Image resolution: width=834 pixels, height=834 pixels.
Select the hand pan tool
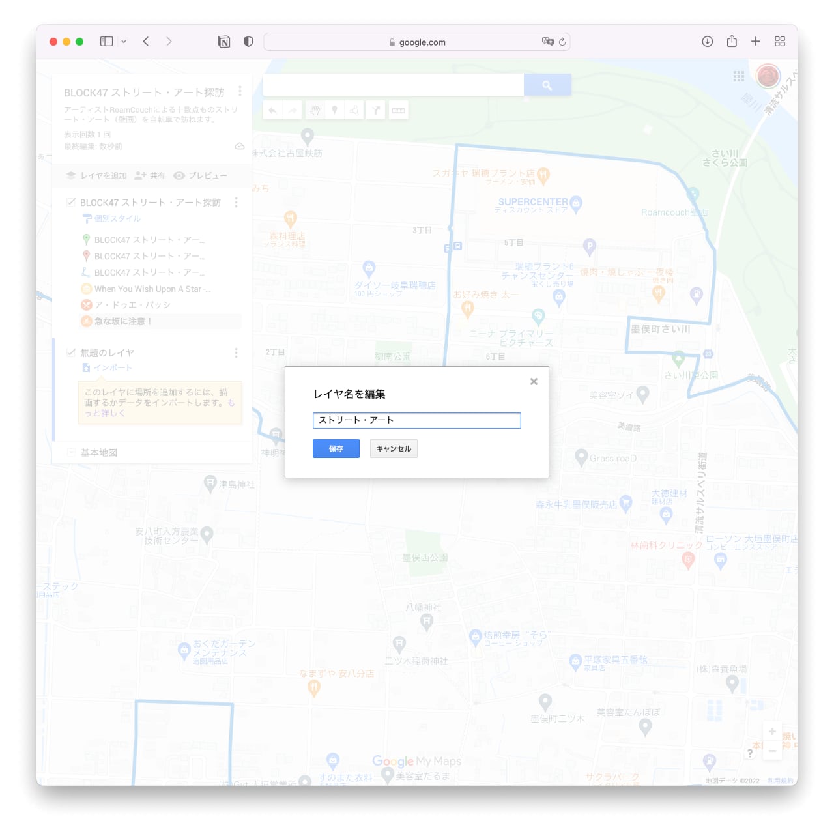(315, 111)
